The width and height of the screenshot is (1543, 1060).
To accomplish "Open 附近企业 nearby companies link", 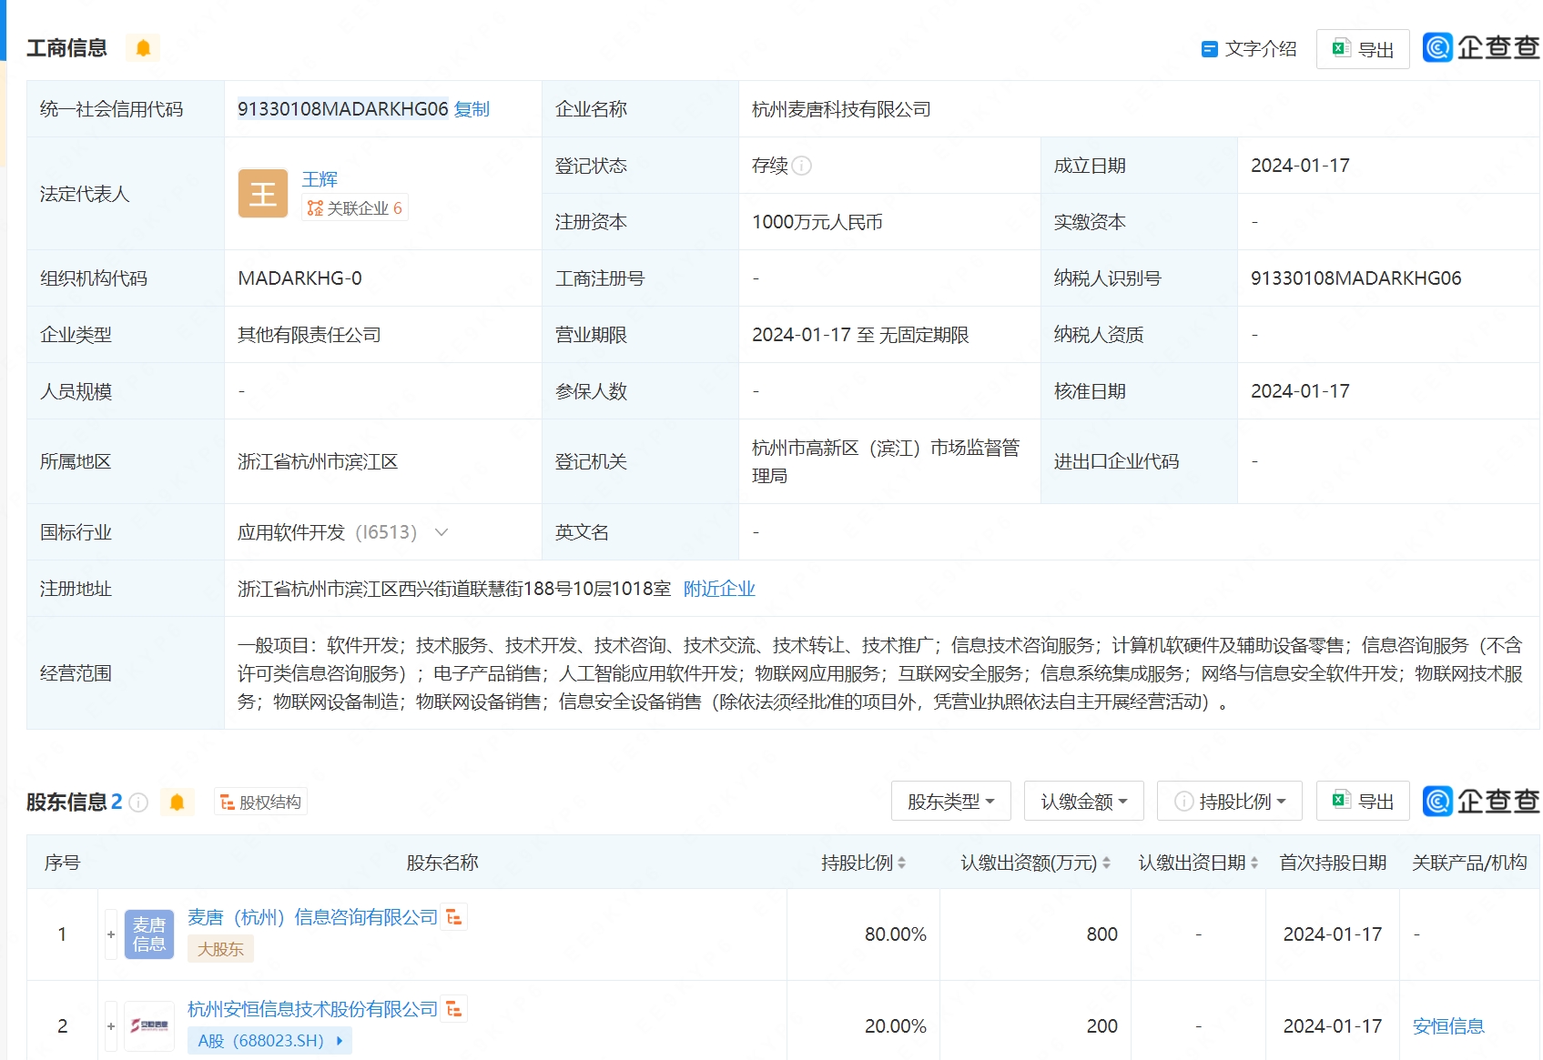I will point(719,589).
